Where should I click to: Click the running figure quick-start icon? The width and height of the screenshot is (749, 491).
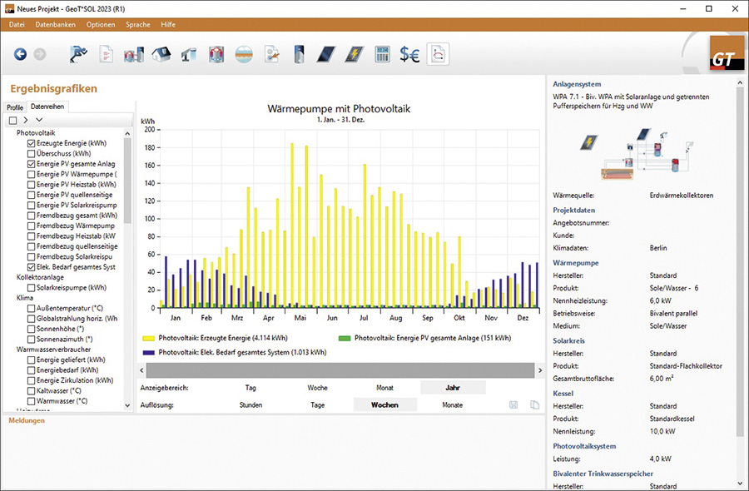click(78, 54)
